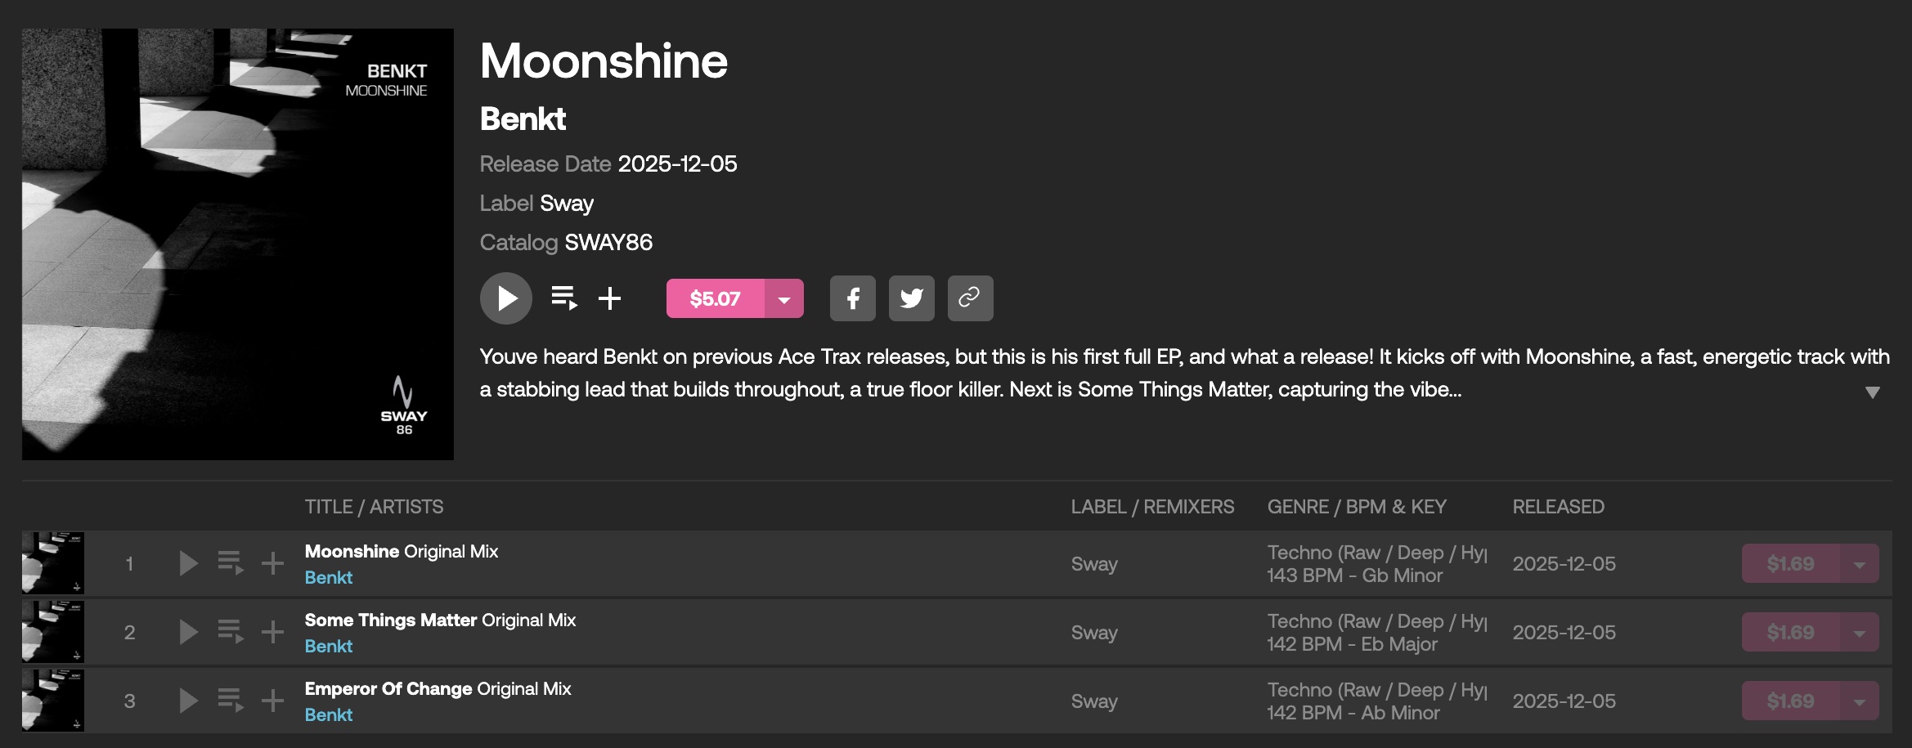
Task: Open the Sway label link in release info
Action: tap(566, 203)
